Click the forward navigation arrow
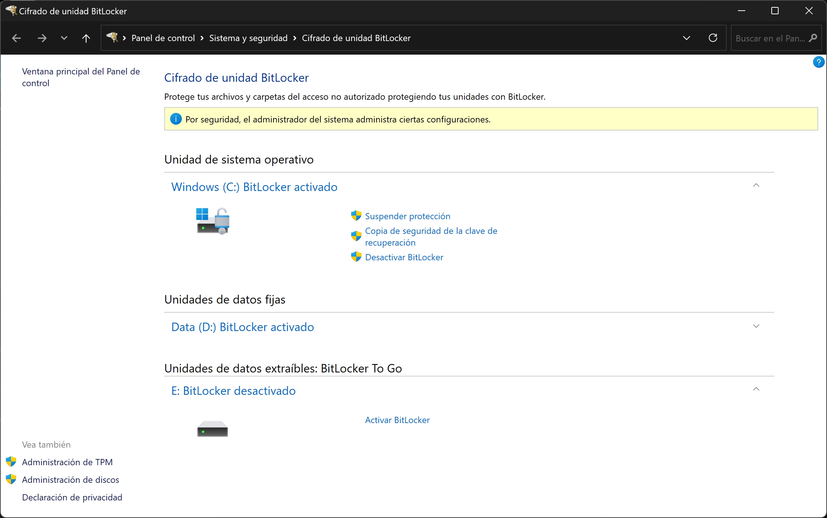Screen dimensions: 827x518 coord(42,38)
